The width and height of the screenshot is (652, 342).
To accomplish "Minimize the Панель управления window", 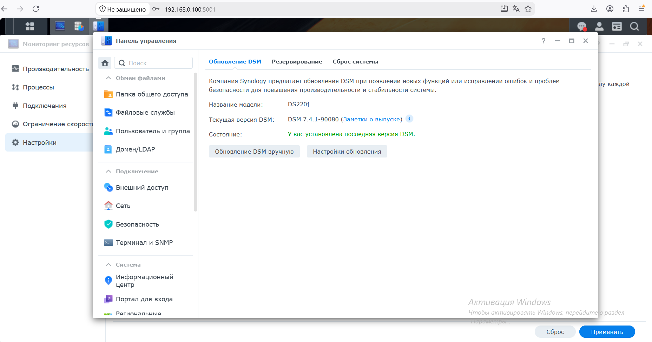I will coord(558,41).
